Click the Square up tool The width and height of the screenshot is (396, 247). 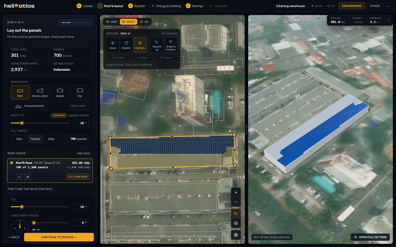click(157, 45)
